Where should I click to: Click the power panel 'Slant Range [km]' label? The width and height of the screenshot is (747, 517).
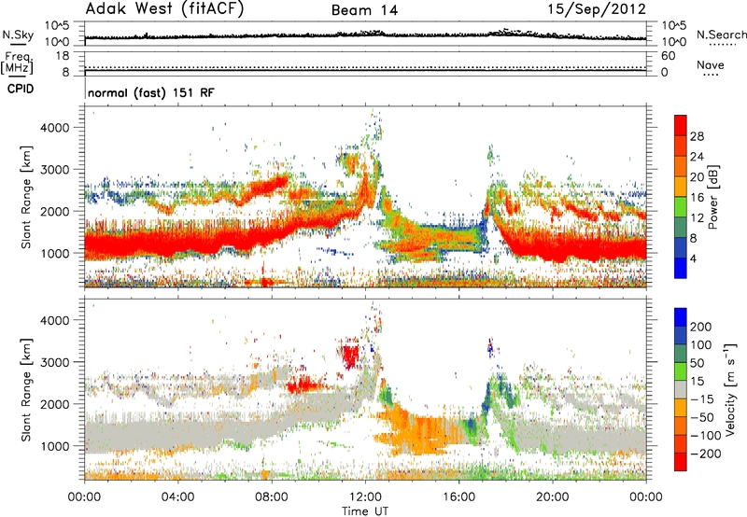point(26,197)
